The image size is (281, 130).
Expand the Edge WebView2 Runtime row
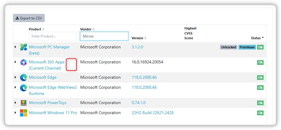coord(15,87)
